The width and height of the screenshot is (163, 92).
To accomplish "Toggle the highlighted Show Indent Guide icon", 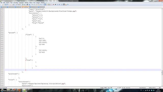I will point(45,5).
